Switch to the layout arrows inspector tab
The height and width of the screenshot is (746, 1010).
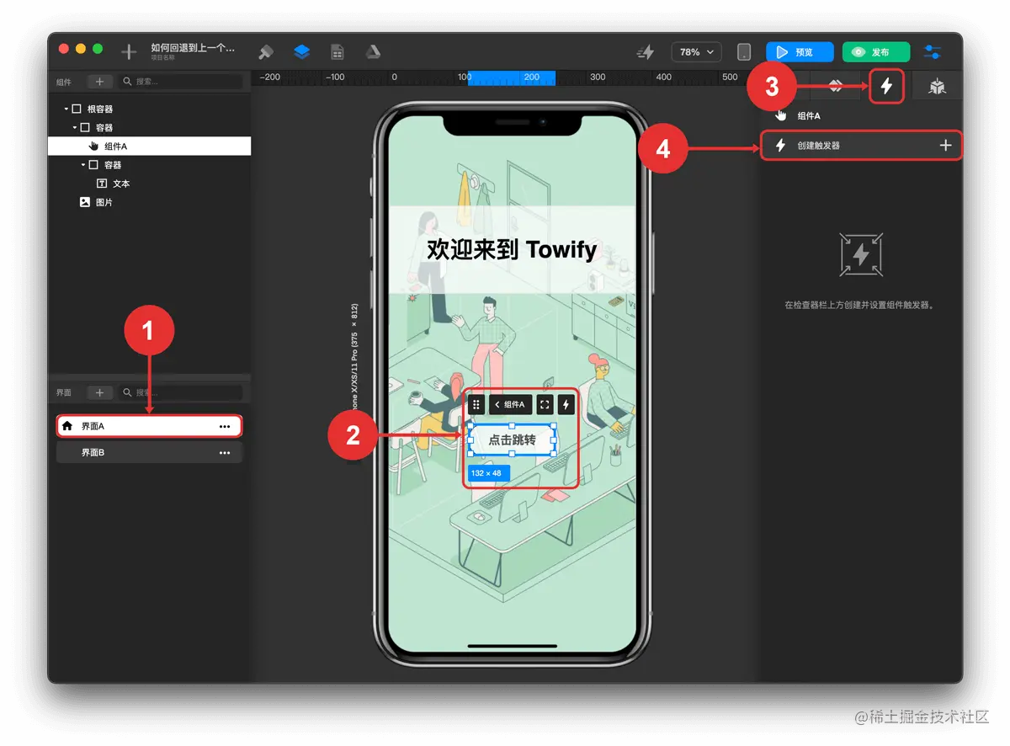pyautogui.click(x=835, y=86)
